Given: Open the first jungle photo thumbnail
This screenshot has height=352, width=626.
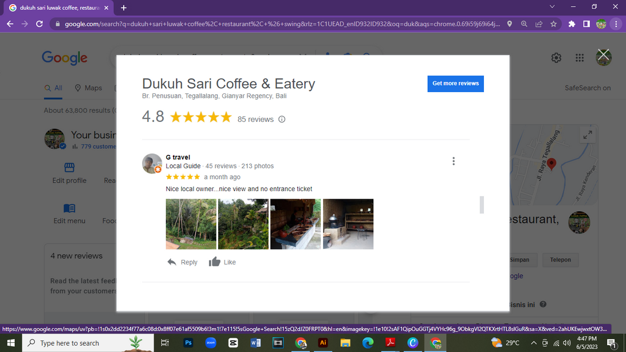Looking at the screenshot, I should 191,224.
